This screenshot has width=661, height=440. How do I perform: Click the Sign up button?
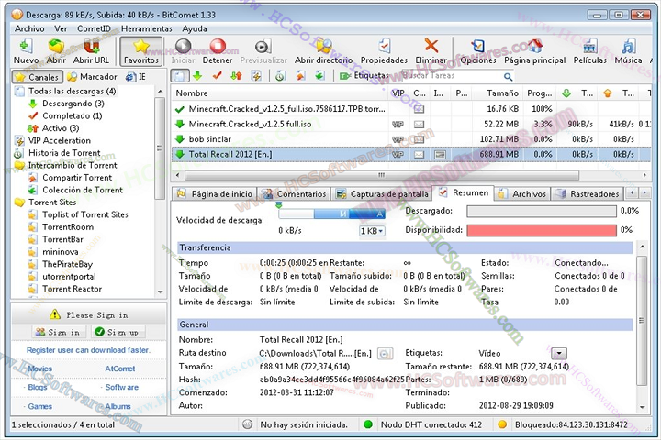pyautogui.click(x=118, y=332)
